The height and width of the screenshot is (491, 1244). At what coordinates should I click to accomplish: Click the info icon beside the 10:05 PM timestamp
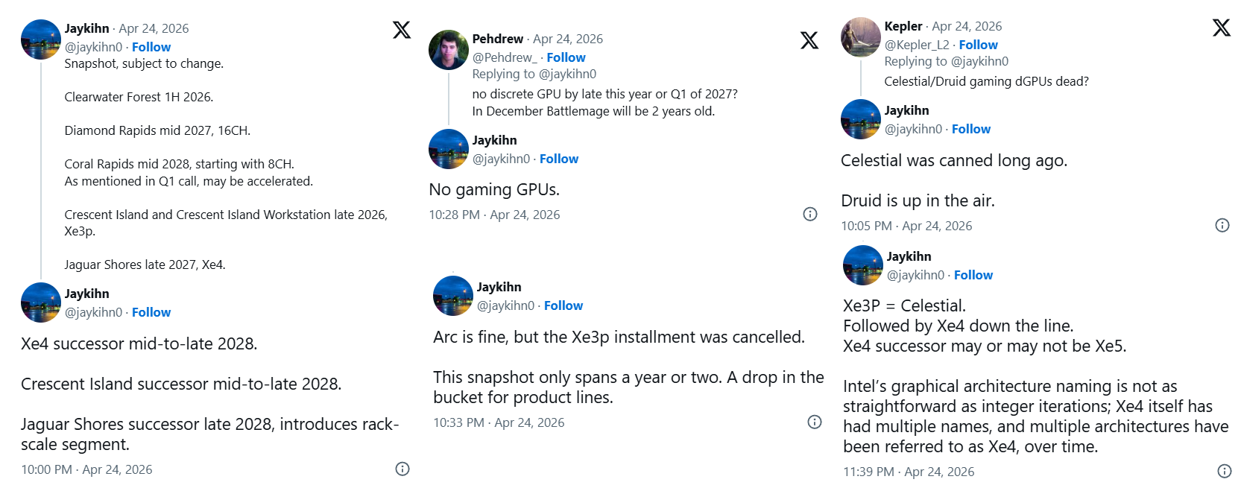coord(1222,225)
